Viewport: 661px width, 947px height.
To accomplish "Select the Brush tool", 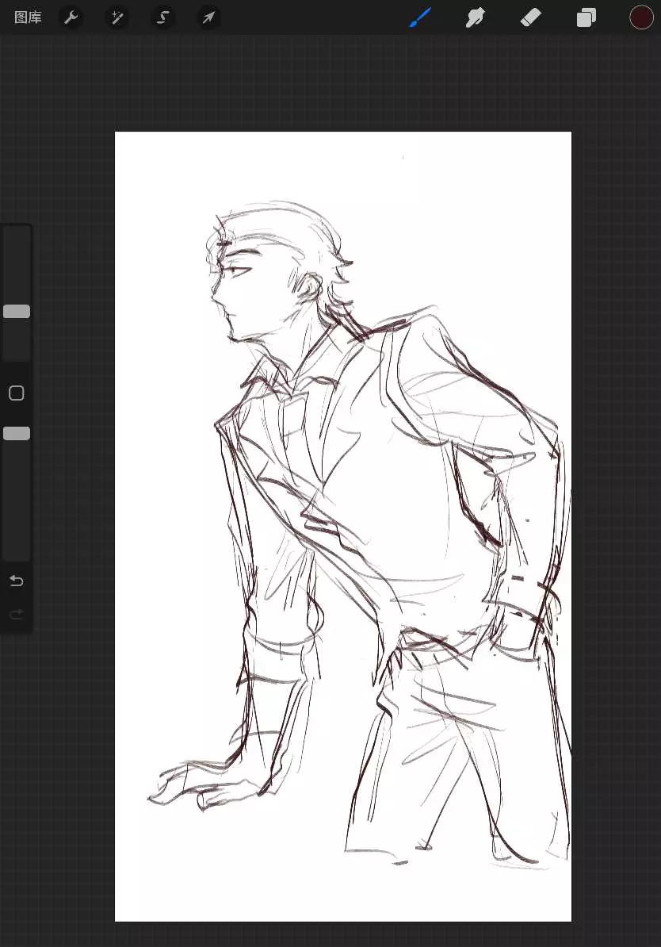I will 420,17.
